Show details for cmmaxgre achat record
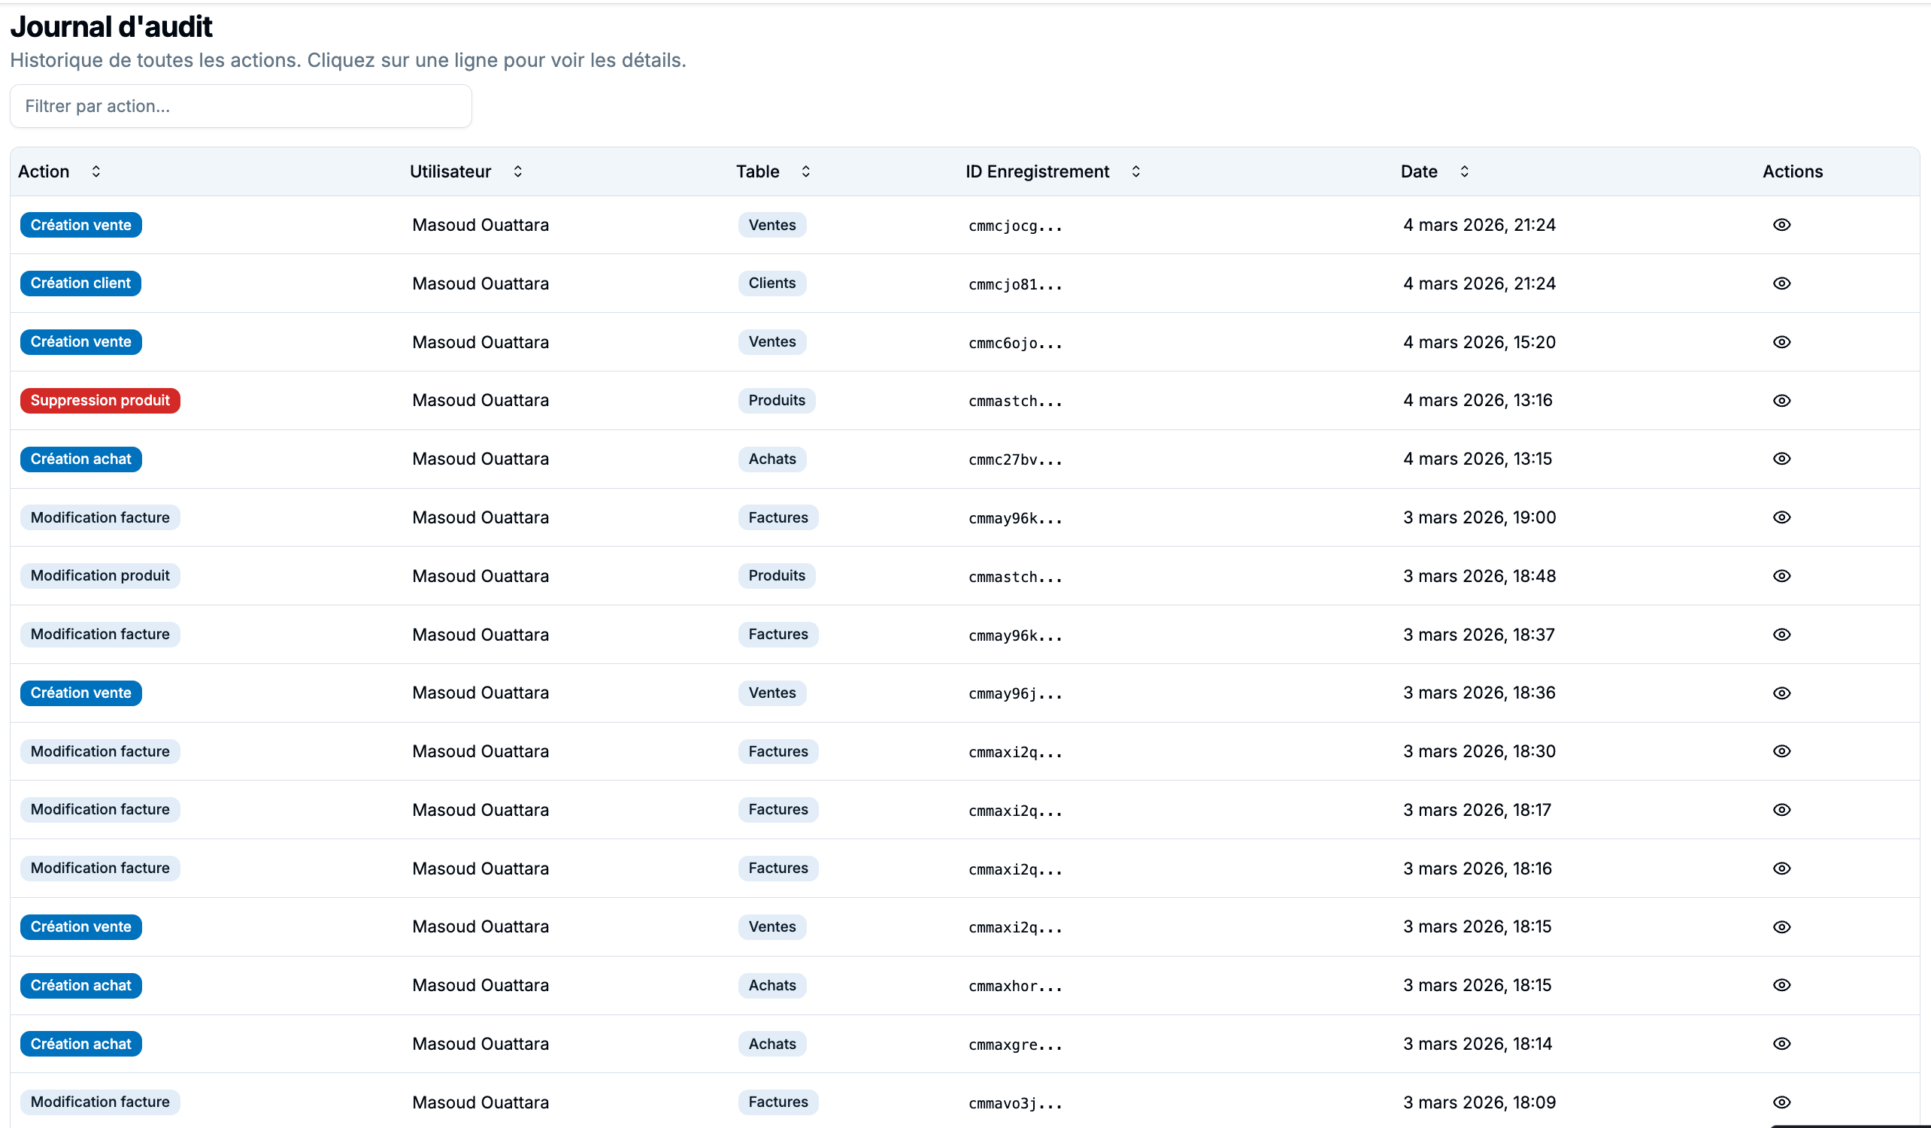Screen dimensions: 1931x1128 (1781, 1044)
